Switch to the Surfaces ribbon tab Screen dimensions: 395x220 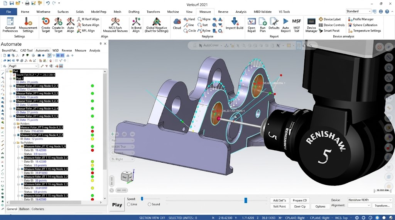pos(63,12)
